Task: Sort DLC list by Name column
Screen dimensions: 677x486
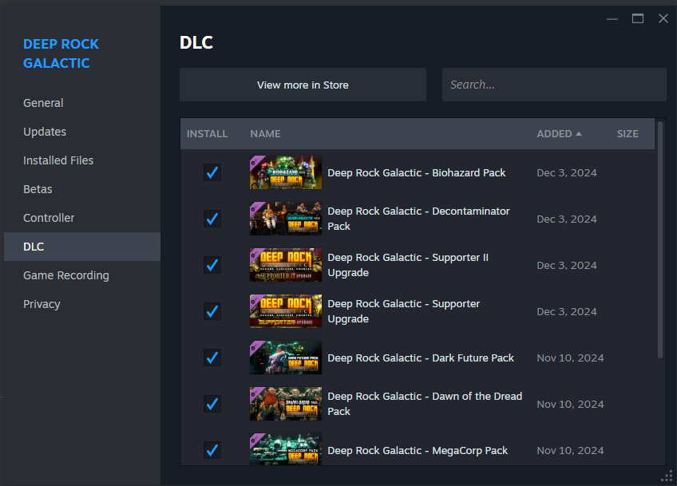Action: [265, 134]
